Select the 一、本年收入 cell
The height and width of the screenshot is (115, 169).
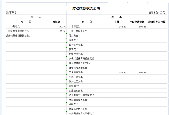point(13,26)
